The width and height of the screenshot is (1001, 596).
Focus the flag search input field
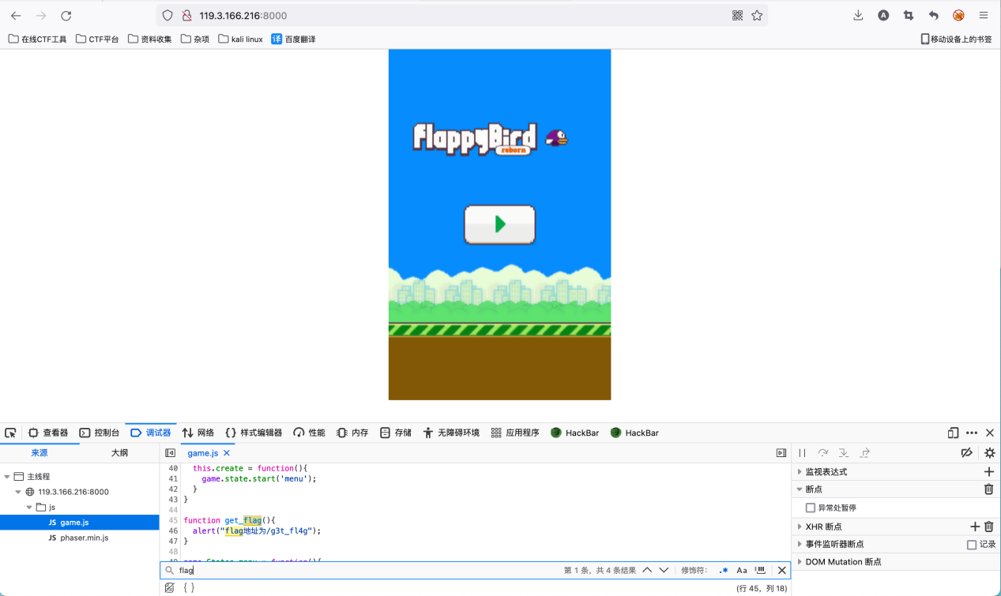367,570
